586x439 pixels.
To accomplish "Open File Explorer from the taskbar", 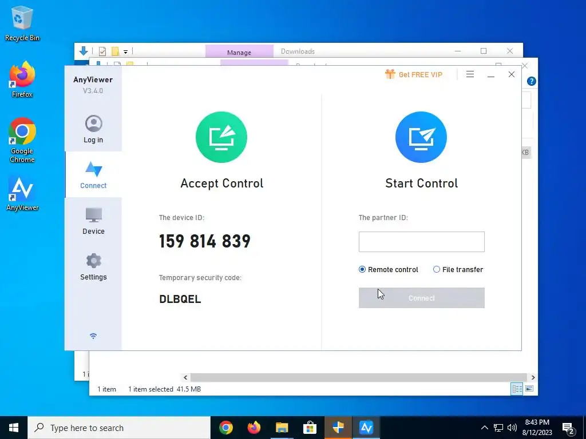I will [x=282, y=428].
